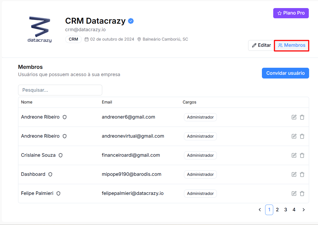
Task: Click the verified badge next to CRM Datacrazy
Action: [x=131, y=21]
